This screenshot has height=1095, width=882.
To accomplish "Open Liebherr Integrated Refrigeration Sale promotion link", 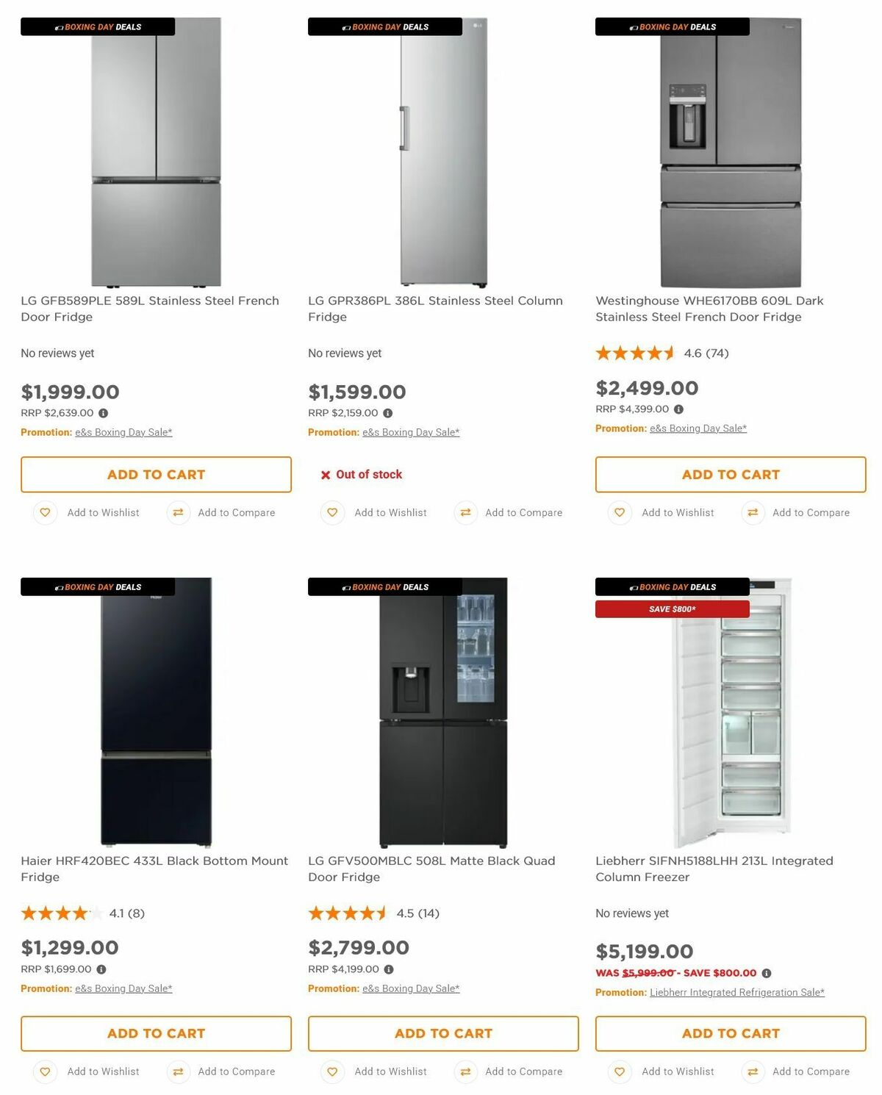I will click(736, 992).
